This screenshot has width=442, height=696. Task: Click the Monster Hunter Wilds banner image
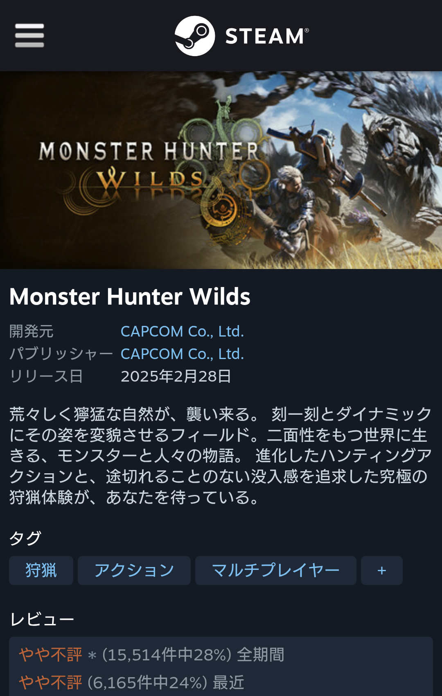(x=221, y=170)
